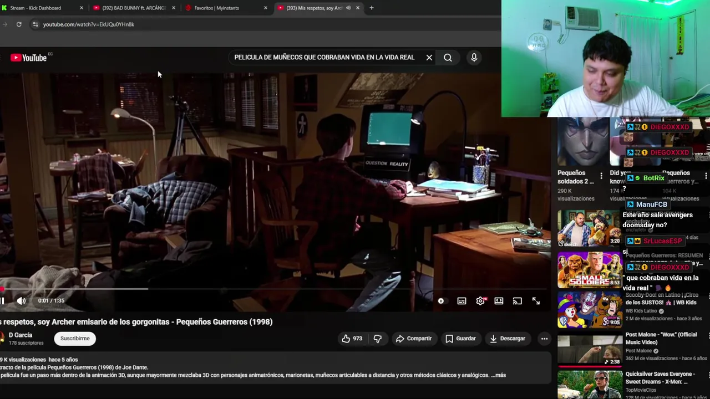This screenshot has width=710, height=399.
Task: Mute the video with the speaker icon
Action: pyautogui.click(x=21, y=301)
